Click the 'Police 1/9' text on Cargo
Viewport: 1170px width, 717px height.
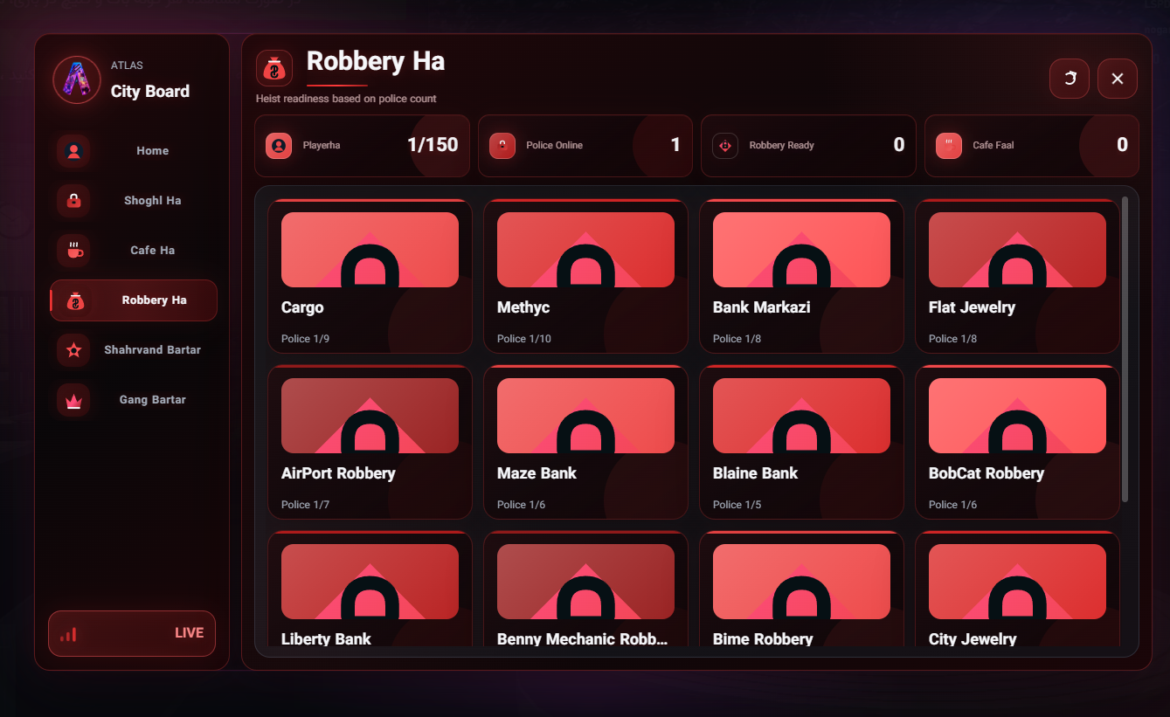[305, 339]
